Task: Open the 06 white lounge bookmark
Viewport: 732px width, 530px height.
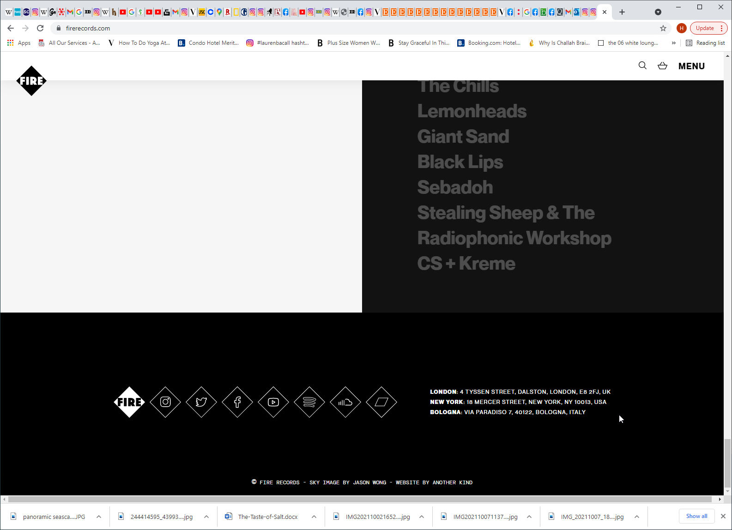Action: 628,43
